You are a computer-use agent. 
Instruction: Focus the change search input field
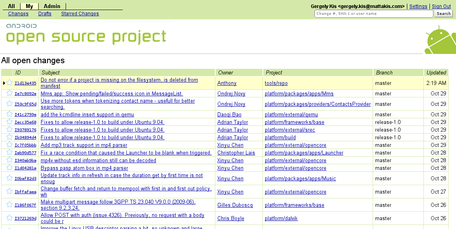(x=374, y=14)
